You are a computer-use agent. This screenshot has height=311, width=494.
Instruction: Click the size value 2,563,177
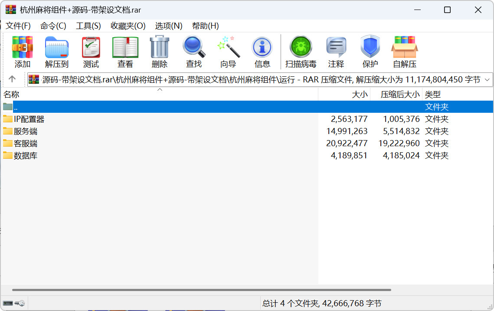pos(349,119)
